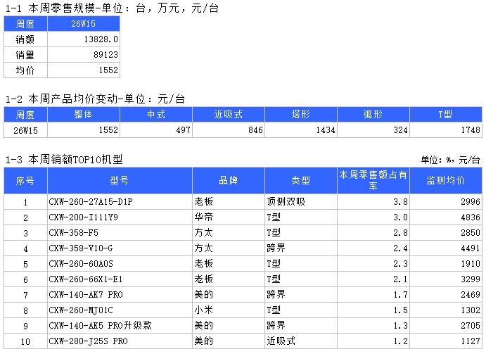The height and width of the screenshot is (354, 486).
Task: Click the 弧形 column header
Action: pyautogui.click(x=373, y=115)
